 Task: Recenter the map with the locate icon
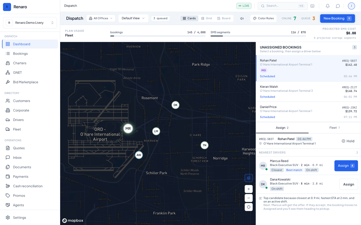pos(249,207)
